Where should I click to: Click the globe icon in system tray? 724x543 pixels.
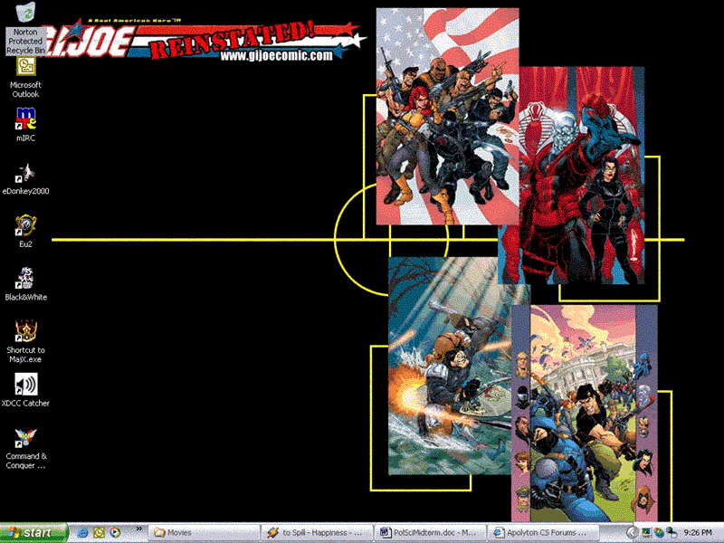tap(659, 533)
